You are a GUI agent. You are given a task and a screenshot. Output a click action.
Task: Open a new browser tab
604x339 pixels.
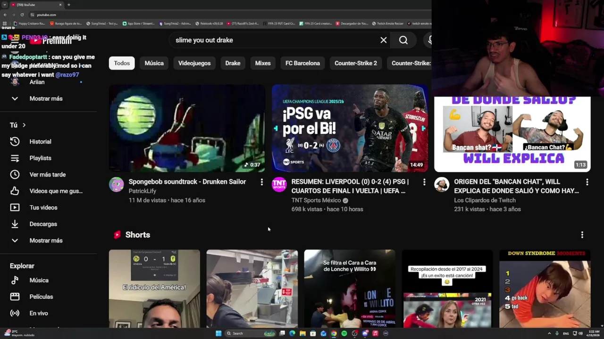coord(69,5)
